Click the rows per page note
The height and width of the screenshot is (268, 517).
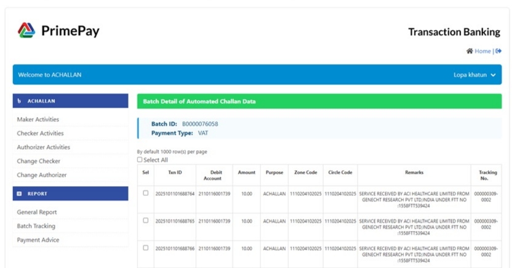point(172,152)
